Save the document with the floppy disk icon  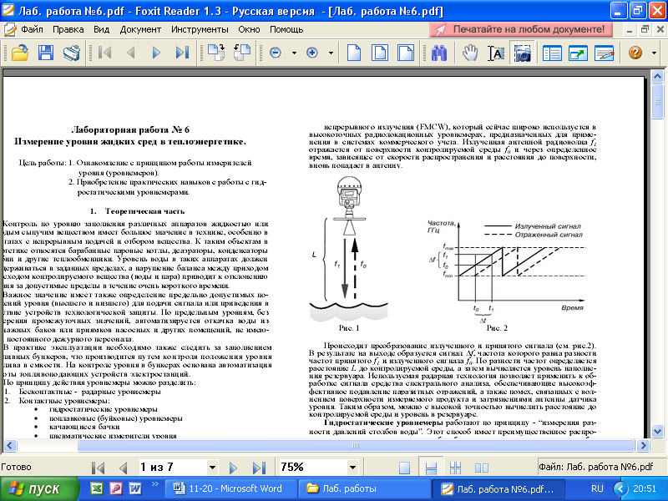click(46, 53)
